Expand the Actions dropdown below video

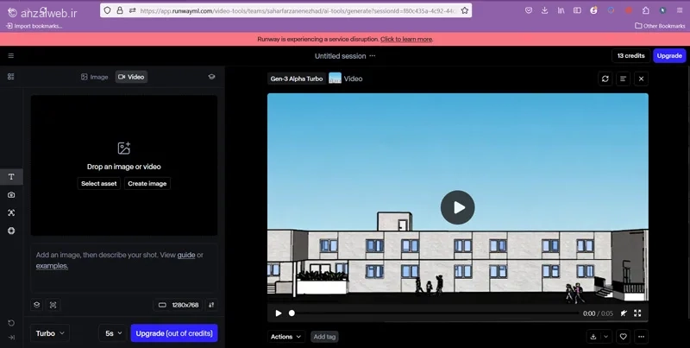pos(286,337)
